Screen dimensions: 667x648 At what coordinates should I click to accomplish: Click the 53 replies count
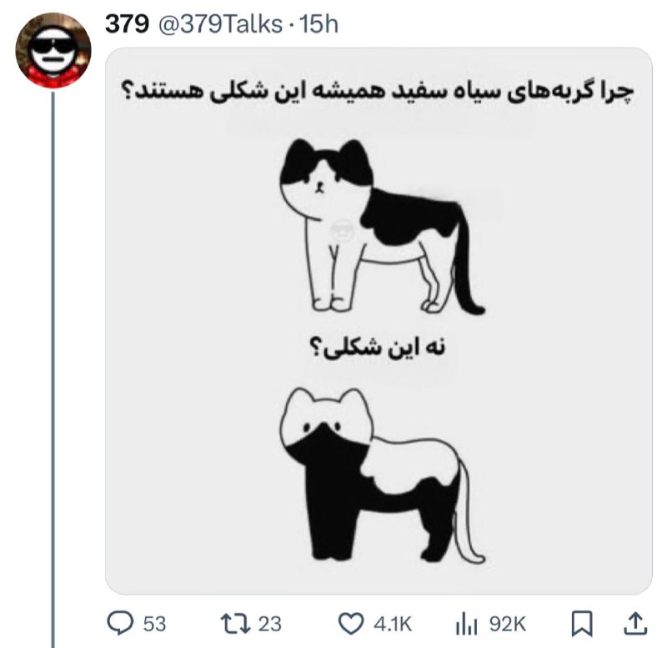point(154,624)
